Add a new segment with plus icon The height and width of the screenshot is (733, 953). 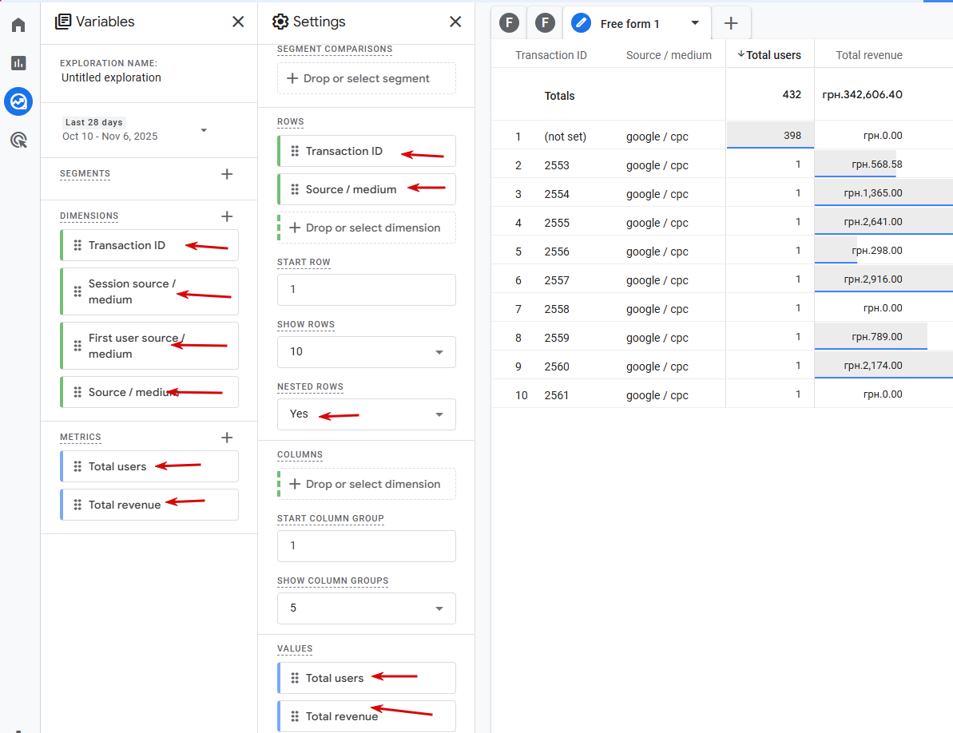point(227,174)
